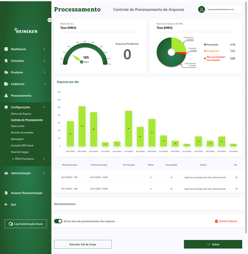
Task: Click the Processamento sidebar icon
Action: click(6, 96)
